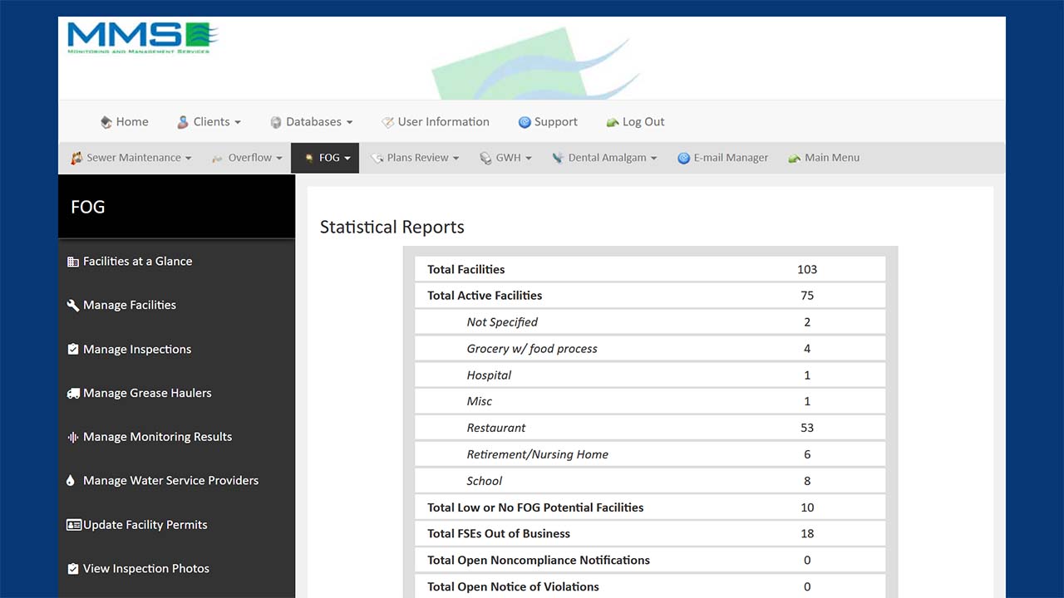Image resolution: width=1064 pixels, height=598 pixels.
Task: Open View Inspection Photos link
Action: [x=145, y=569]
